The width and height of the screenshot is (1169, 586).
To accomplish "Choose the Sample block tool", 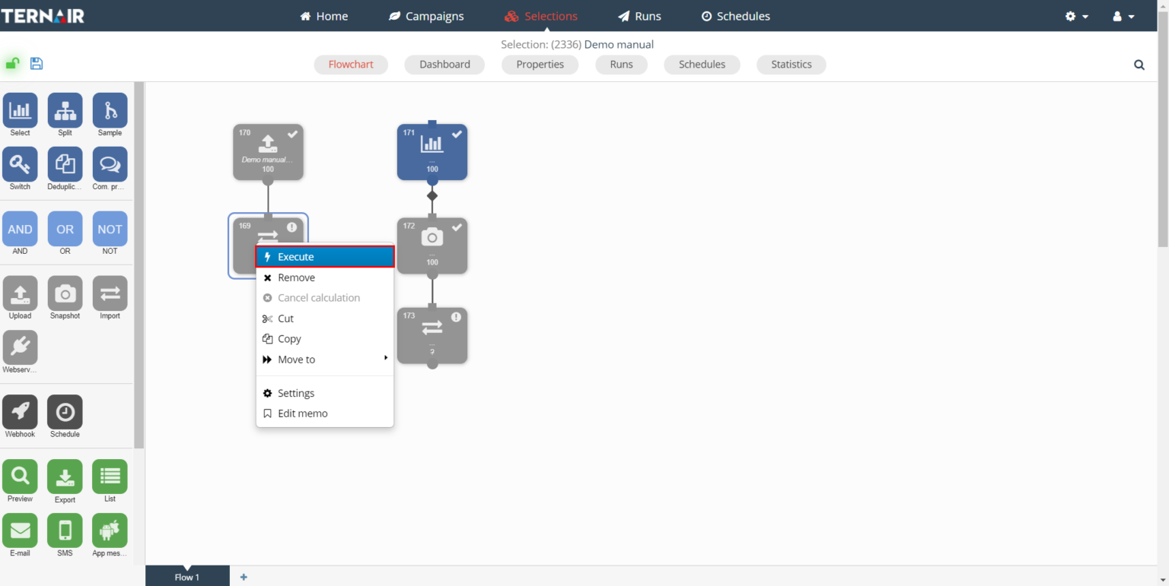I will point(110,111).
